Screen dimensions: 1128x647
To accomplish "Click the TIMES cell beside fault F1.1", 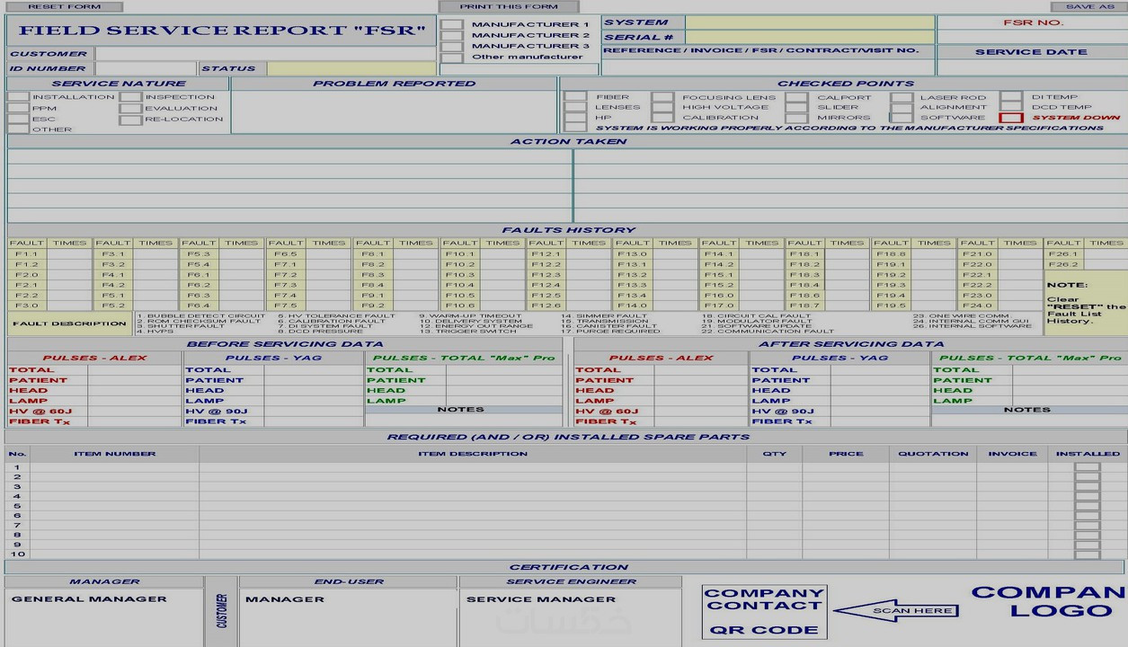I will coord(69,254).
